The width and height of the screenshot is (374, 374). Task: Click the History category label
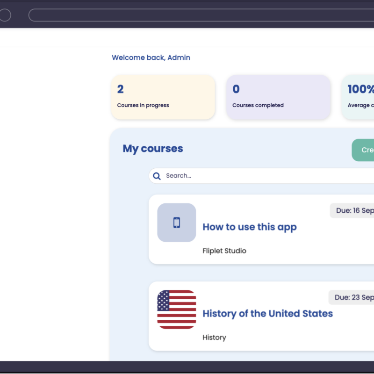pos(214,338)
